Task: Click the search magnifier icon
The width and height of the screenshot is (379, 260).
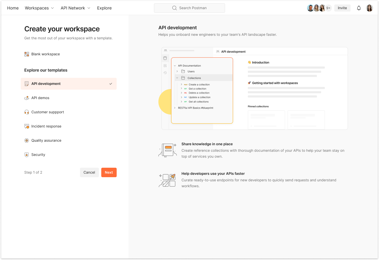Action: (174, 8)
